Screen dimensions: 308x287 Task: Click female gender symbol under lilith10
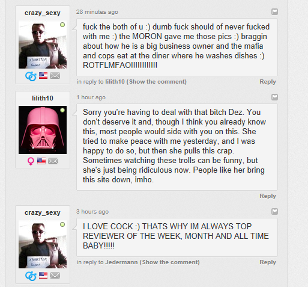pos(31,161)
